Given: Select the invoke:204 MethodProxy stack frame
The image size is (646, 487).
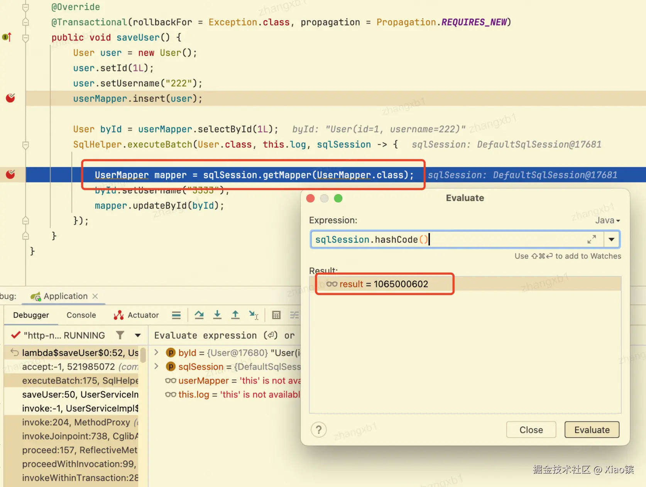Looking at the screenshot, I should (71, 422).
